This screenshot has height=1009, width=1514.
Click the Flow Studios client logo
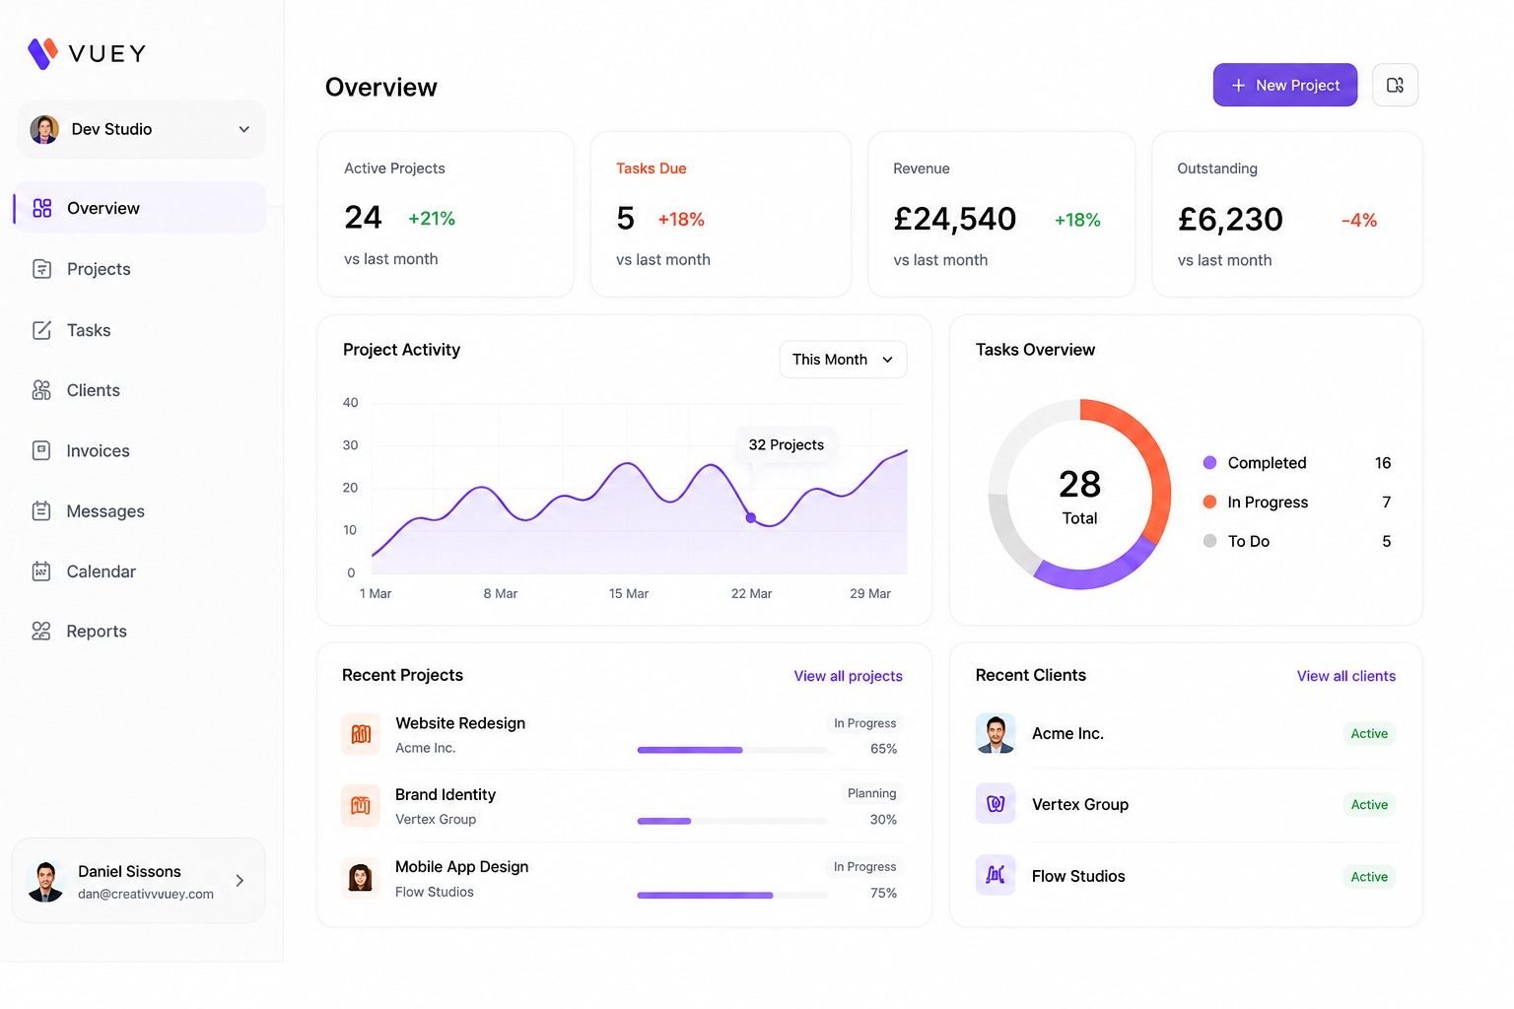[996, 875]
